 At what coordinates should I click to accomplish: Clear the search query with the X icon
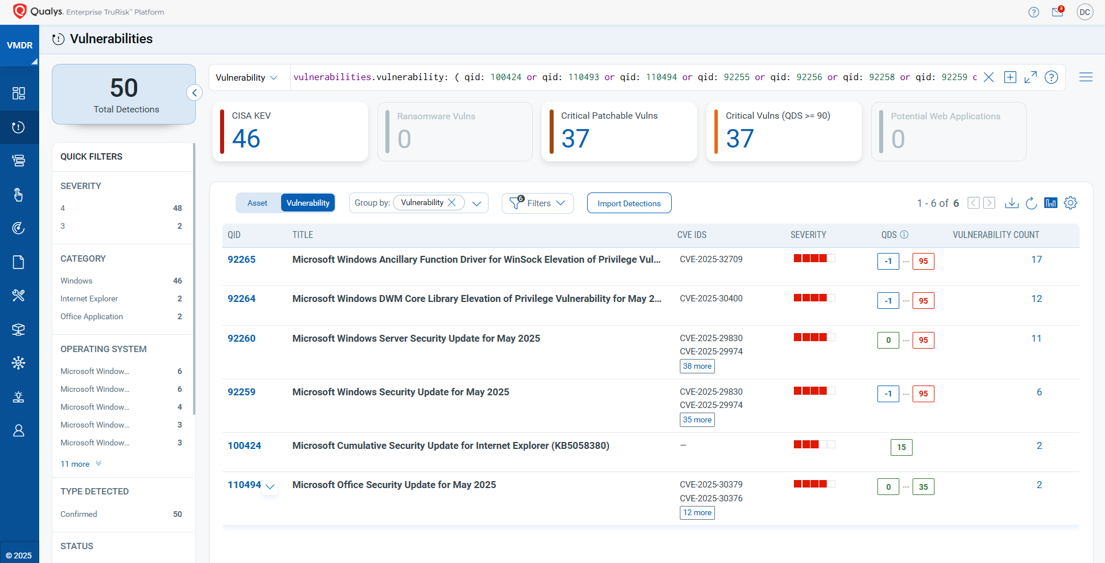pyautogui.click(x=989, y=77)
